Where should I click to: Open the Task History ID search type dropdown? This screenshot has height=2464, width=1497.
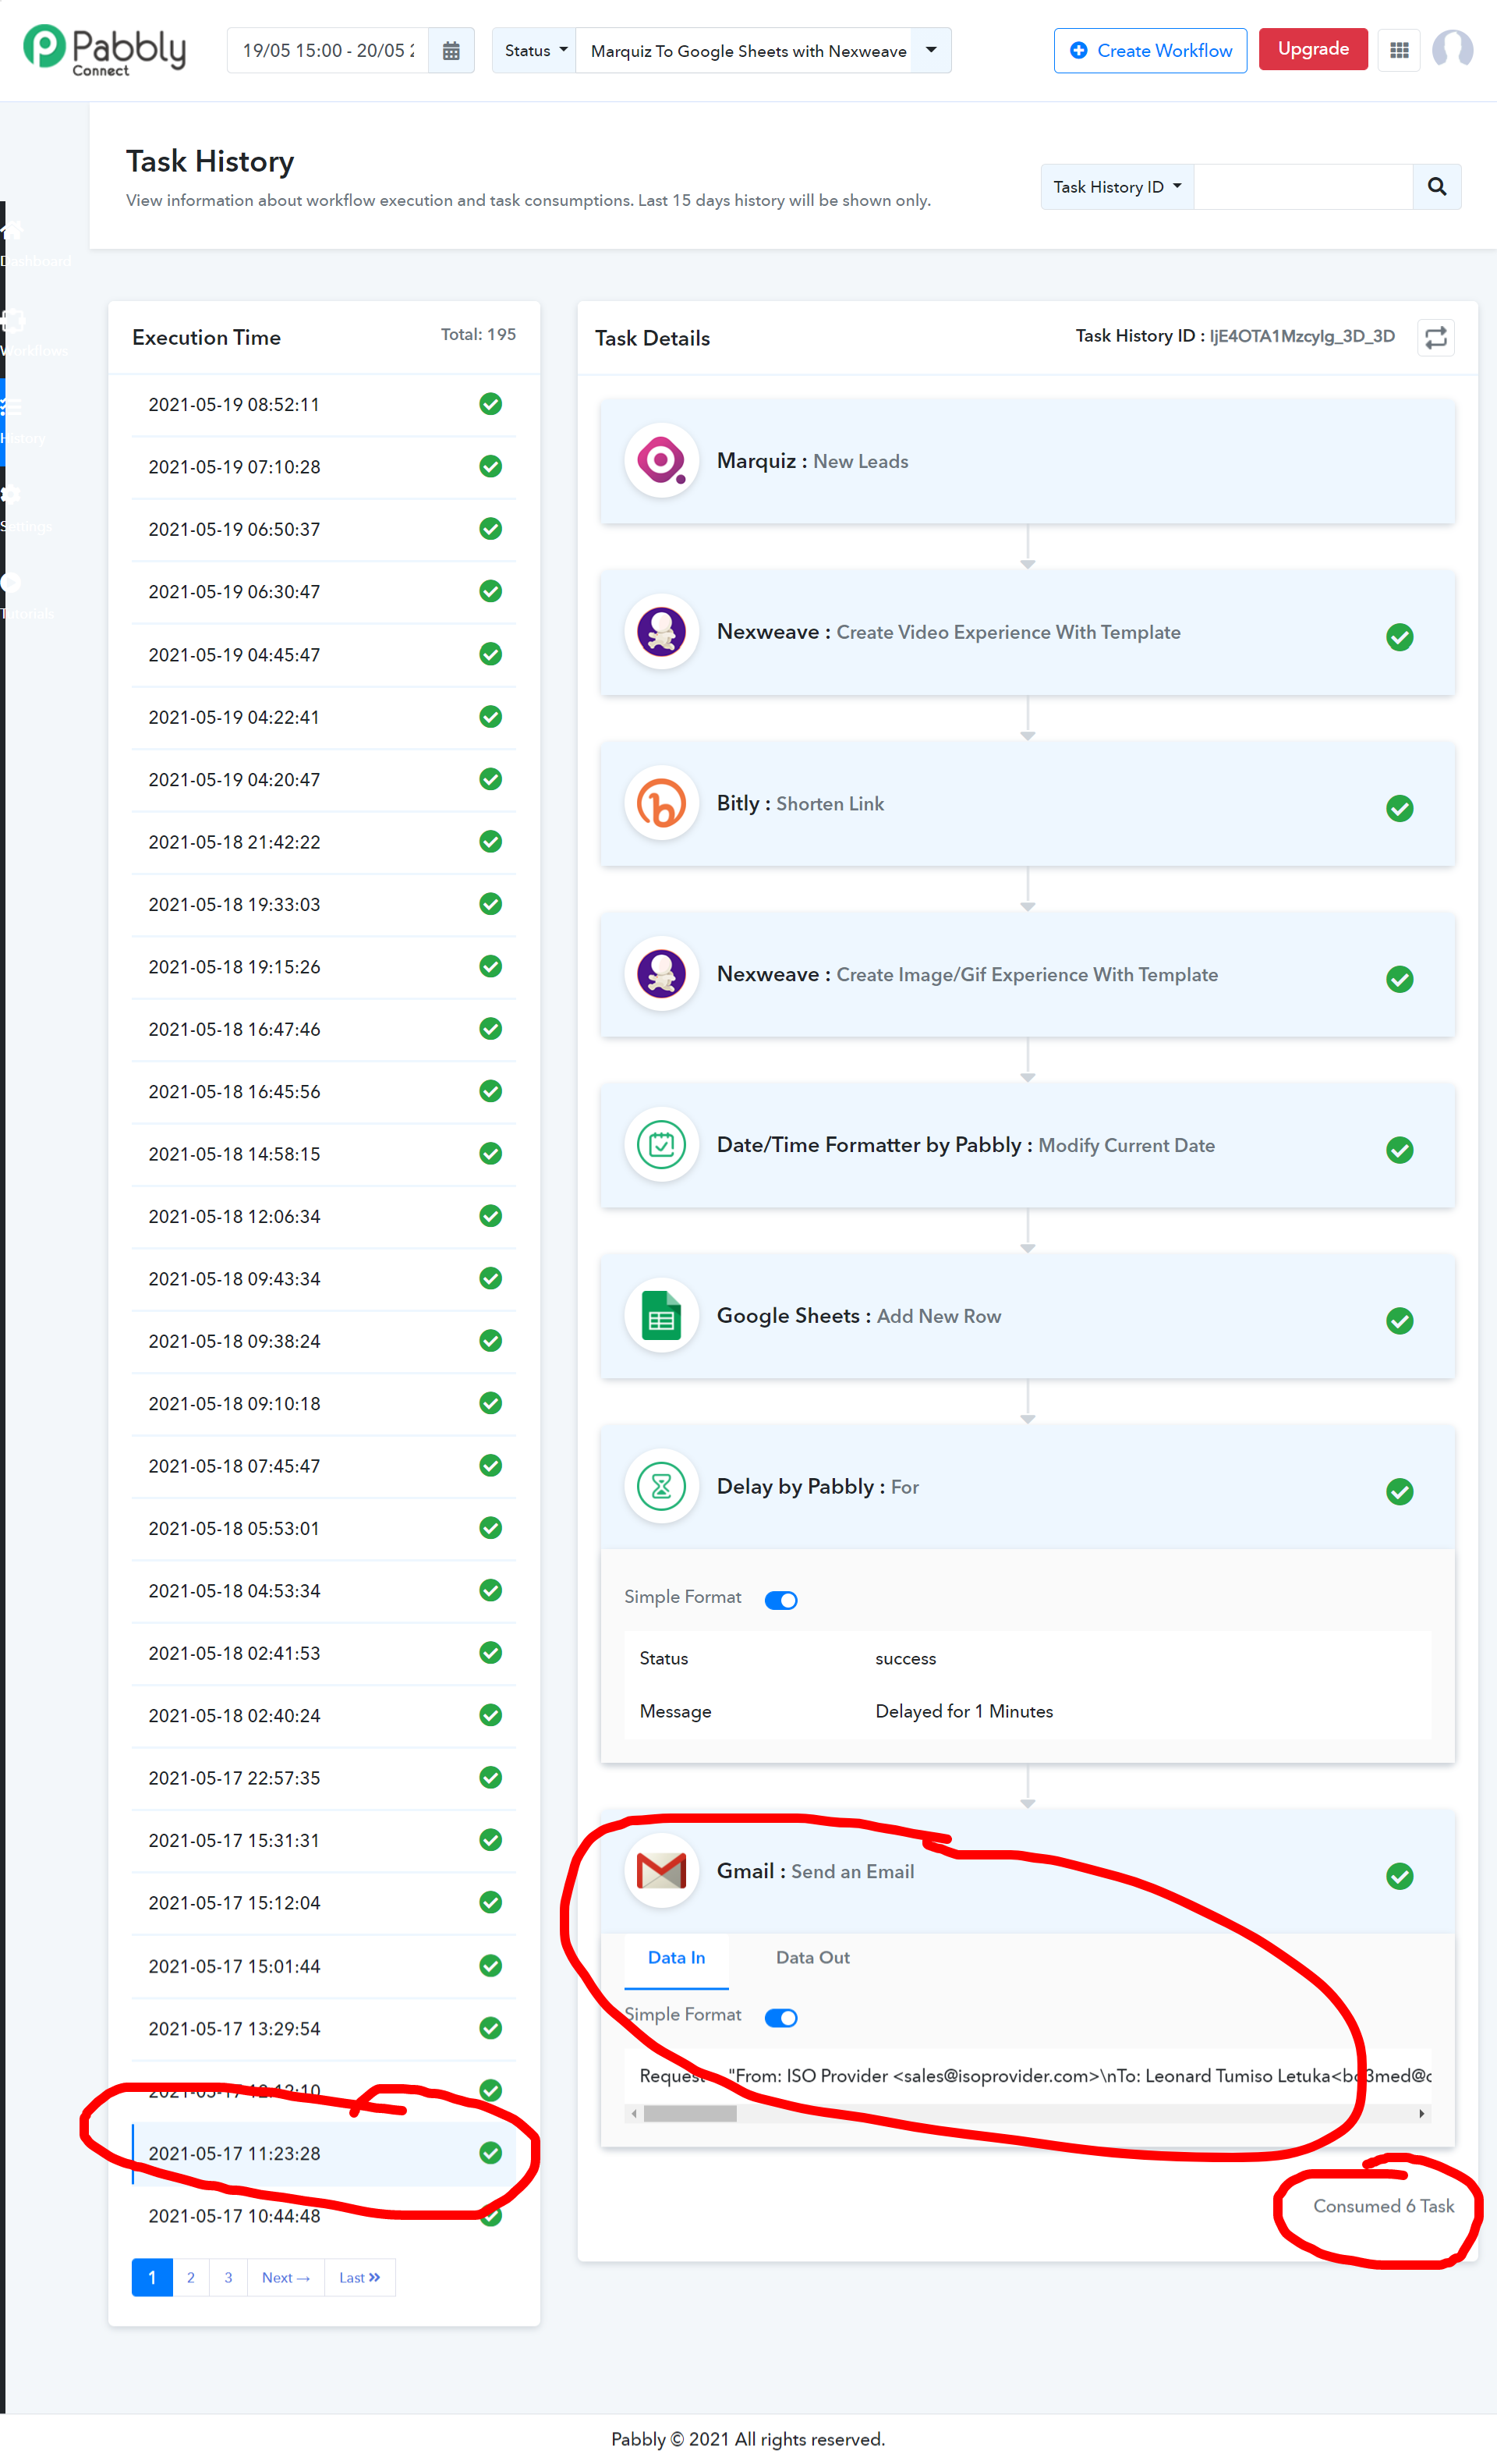(1117, 187)
